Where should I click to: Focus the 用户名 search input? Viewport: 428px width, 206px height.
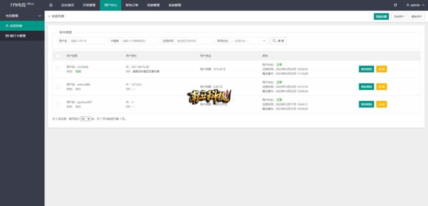[88, 41]
